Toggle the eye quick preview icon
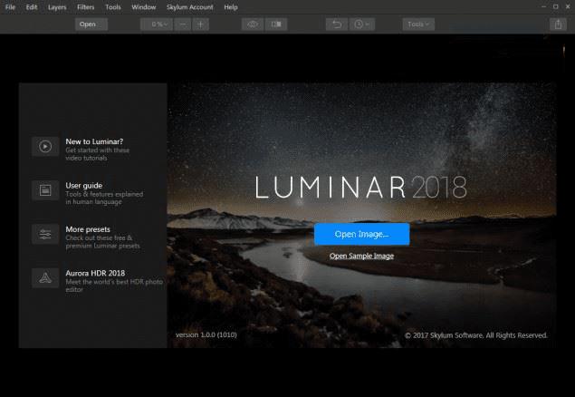Image resolution: width=575 pixels, height=397 pixels. click(x=253, y=24)
